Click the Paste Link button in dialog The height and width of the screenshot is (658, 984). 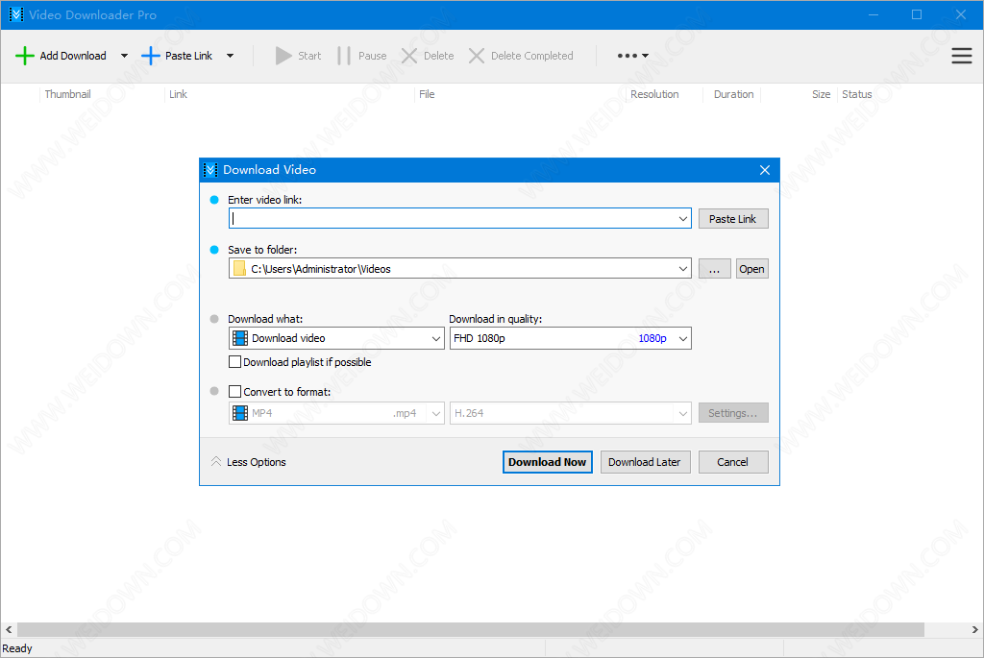(733, 219)
